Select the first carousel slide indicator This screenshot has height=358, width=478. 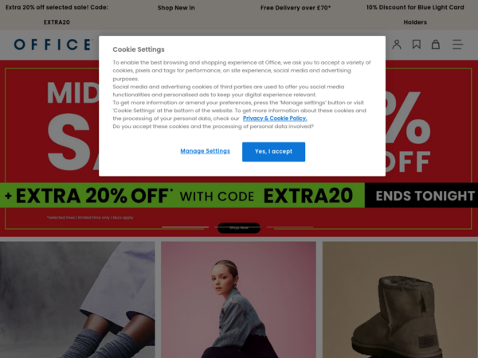click(x=185, y=227)
